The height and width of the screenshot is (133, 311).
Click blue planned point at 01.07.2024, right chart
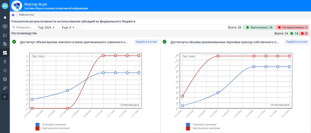(x=218, y=93)
